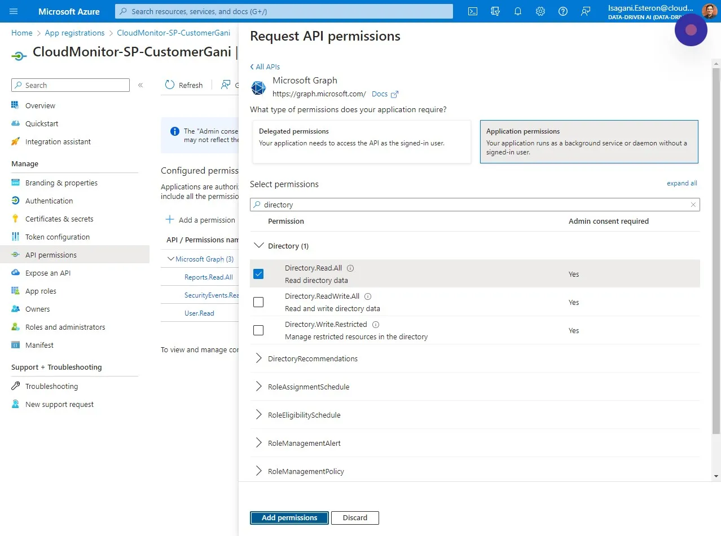Click the App roles icon
Image resolution: width=721 pixels, height=536 pixels.
tap(15, 291)
